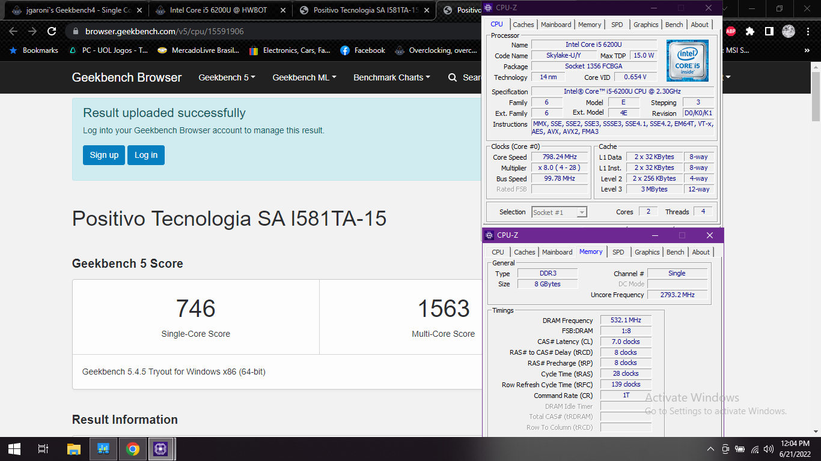Click the Core Speed 798.24 MHz value
The height and width of the screenshot is (461, 821).
coord(560,157)
